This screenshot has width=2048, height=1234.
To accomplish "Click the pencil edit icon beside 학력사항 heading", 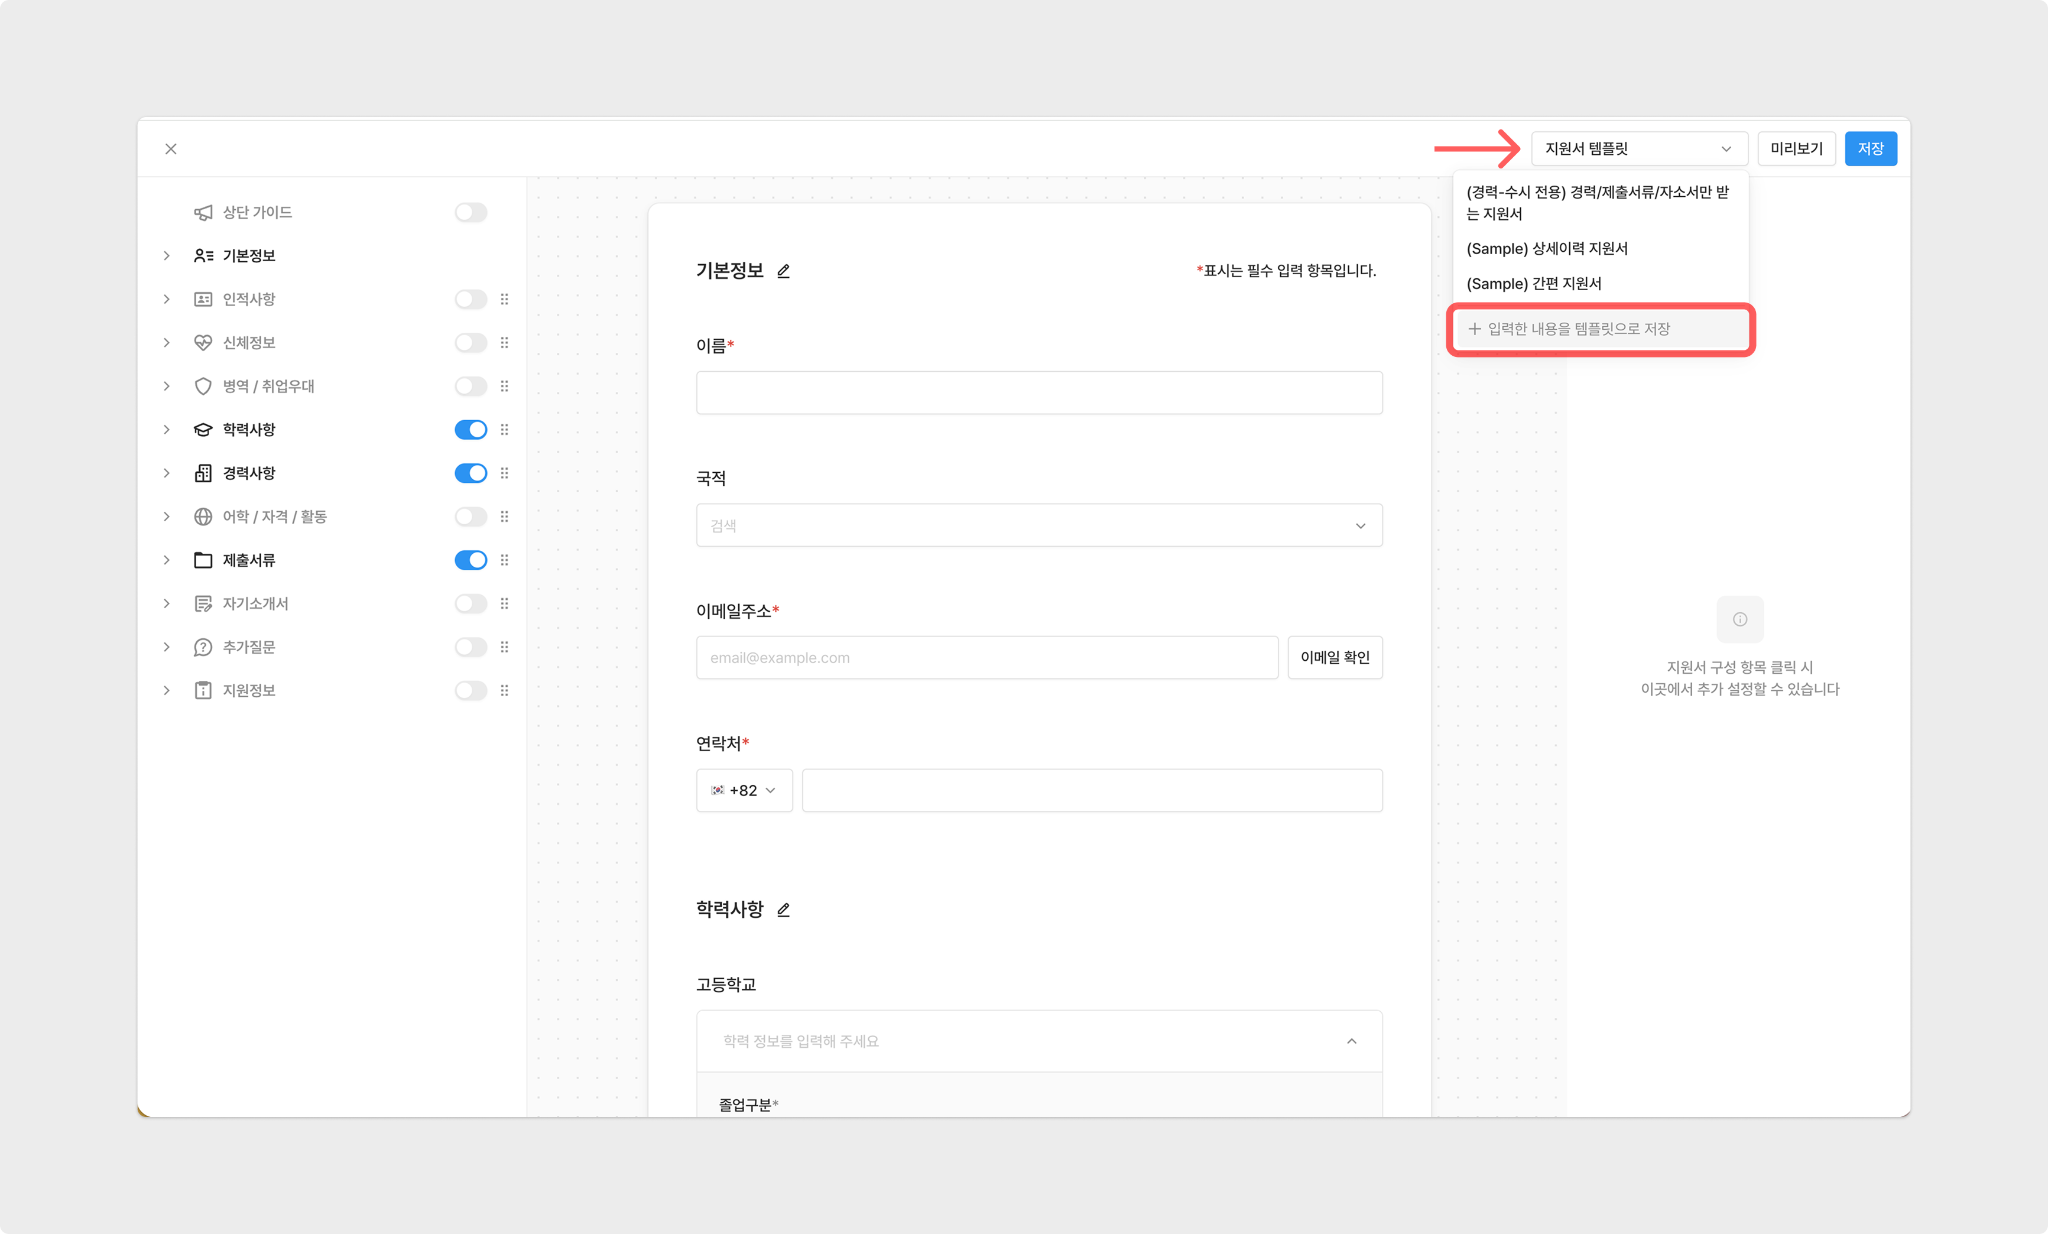I will pyautogui.click(x=783, y=910).
